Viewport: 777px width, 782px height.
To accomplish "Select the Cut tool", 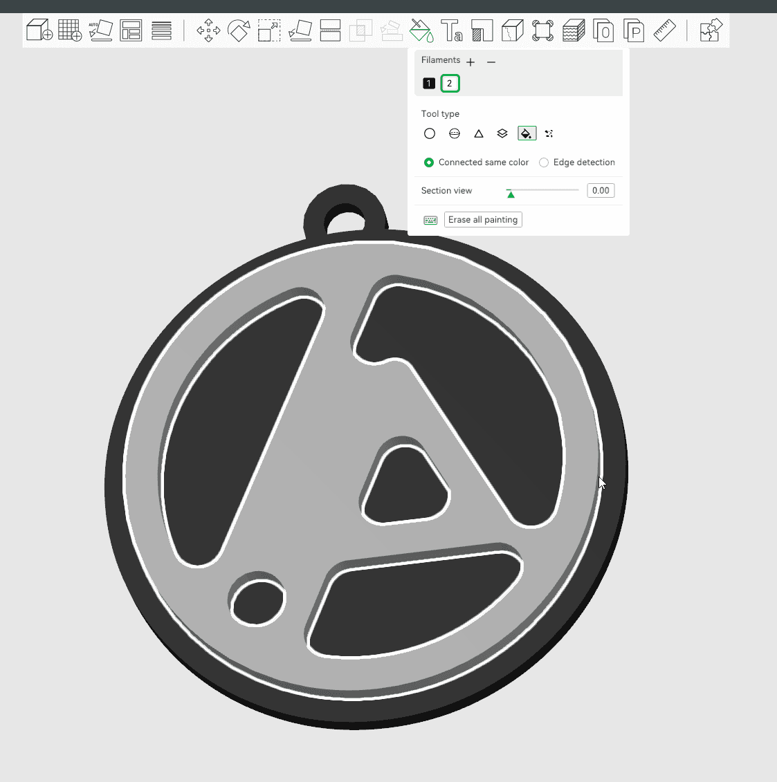I will click(330, 30).
